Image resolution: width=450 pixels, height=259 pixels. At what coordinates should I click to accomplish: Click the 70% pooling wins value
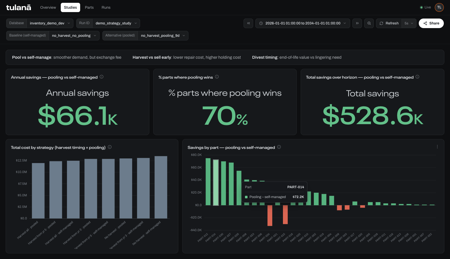point(225,115)
